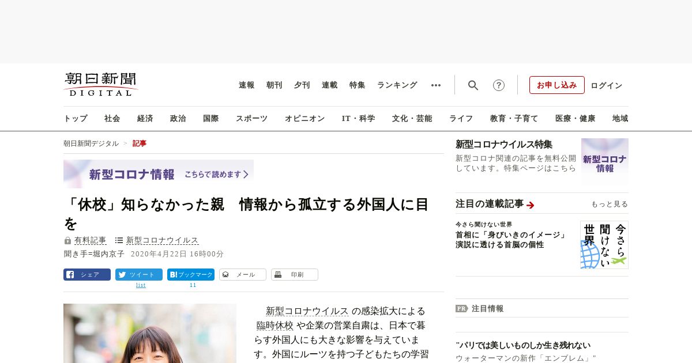Open 首相に「身びいきのイメージ」 article link
This screenshot has width=692, height=363.
pyautogui.click(x=511, y=240)
